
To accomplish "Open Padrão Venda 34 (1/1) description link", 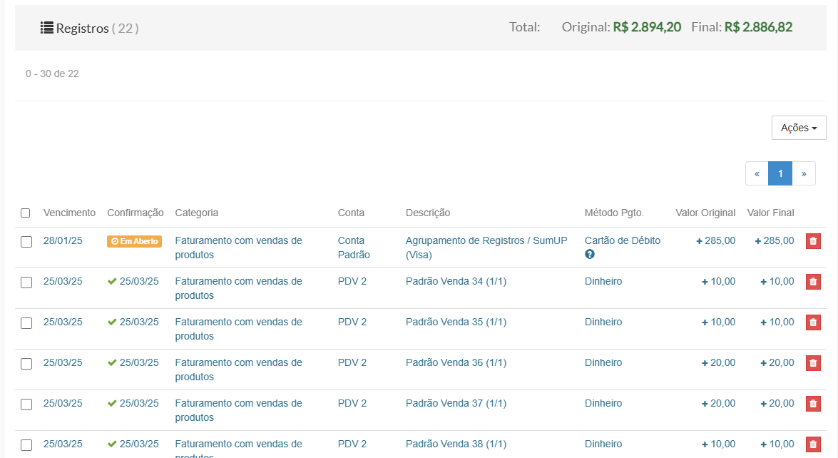I will [x=456, y=281].
